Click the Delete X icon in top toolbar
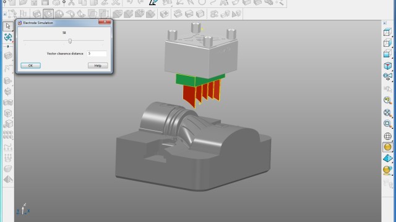 116,2
